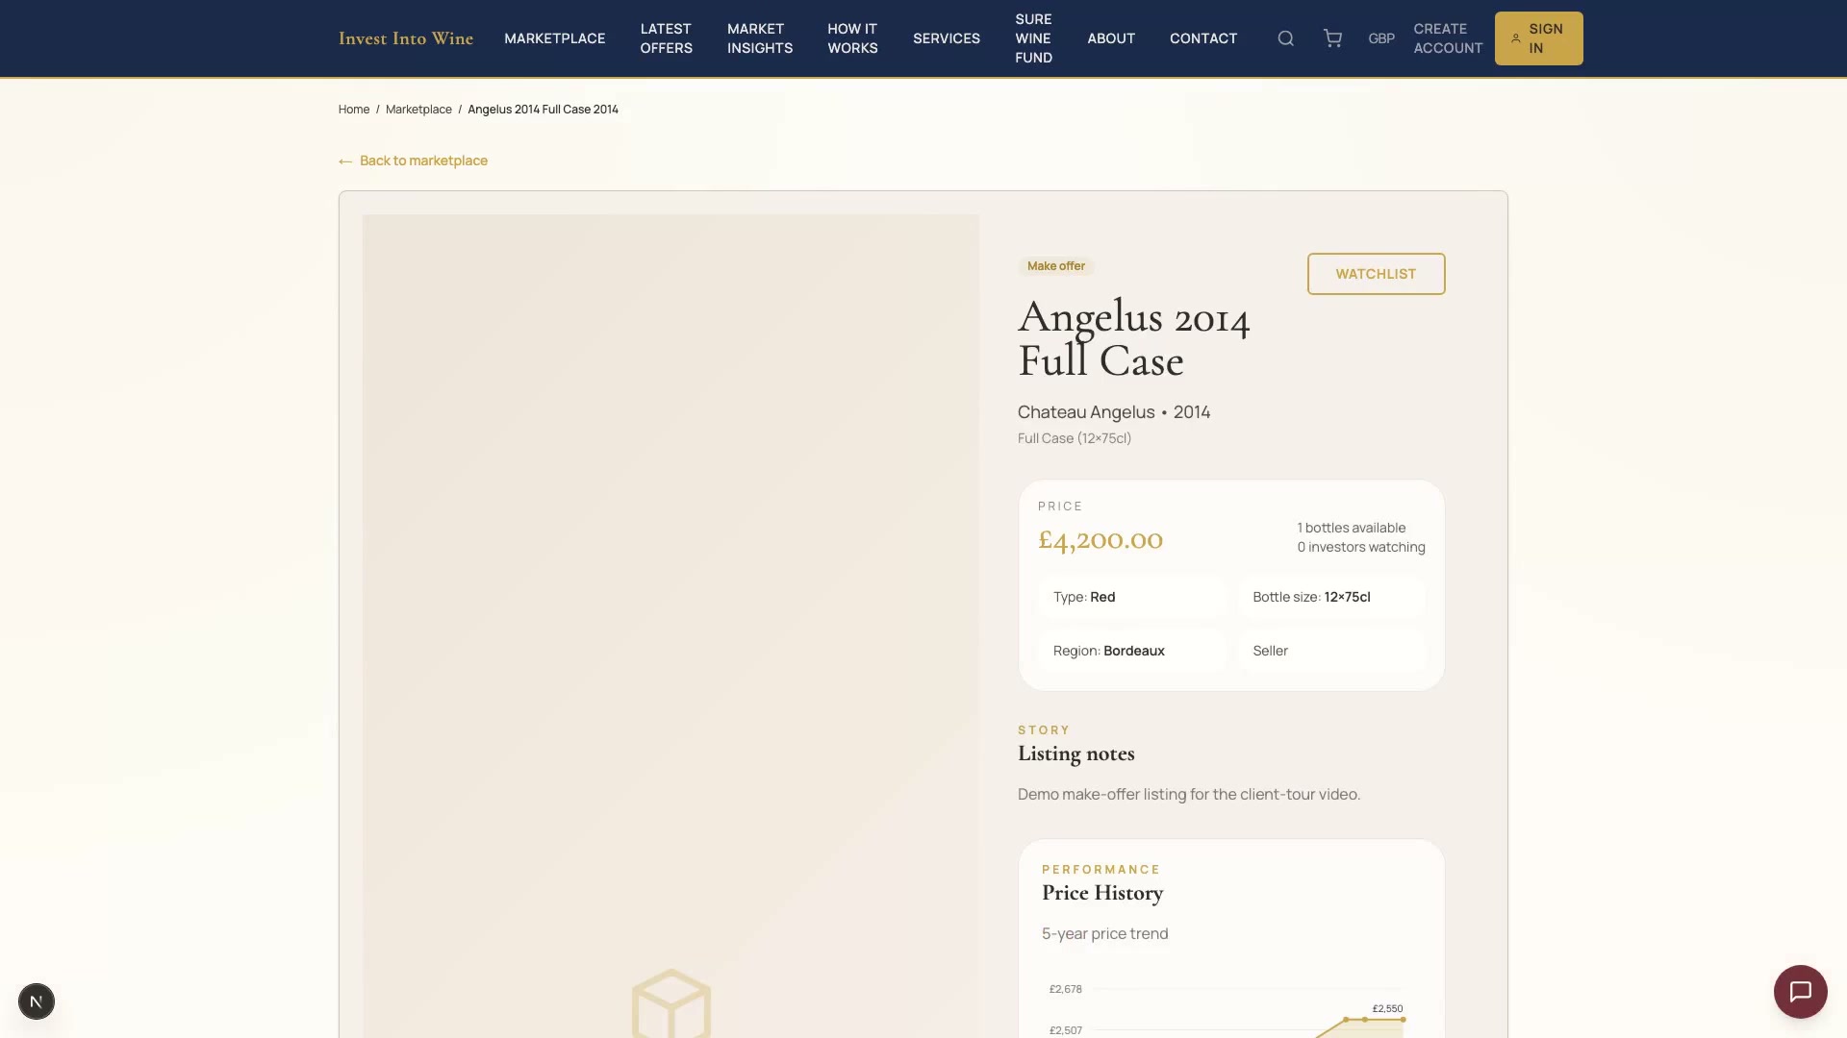Viewport: 1847px width, 1038px height.
Task: Select Services in the navbar
Action: coord(947,38)
